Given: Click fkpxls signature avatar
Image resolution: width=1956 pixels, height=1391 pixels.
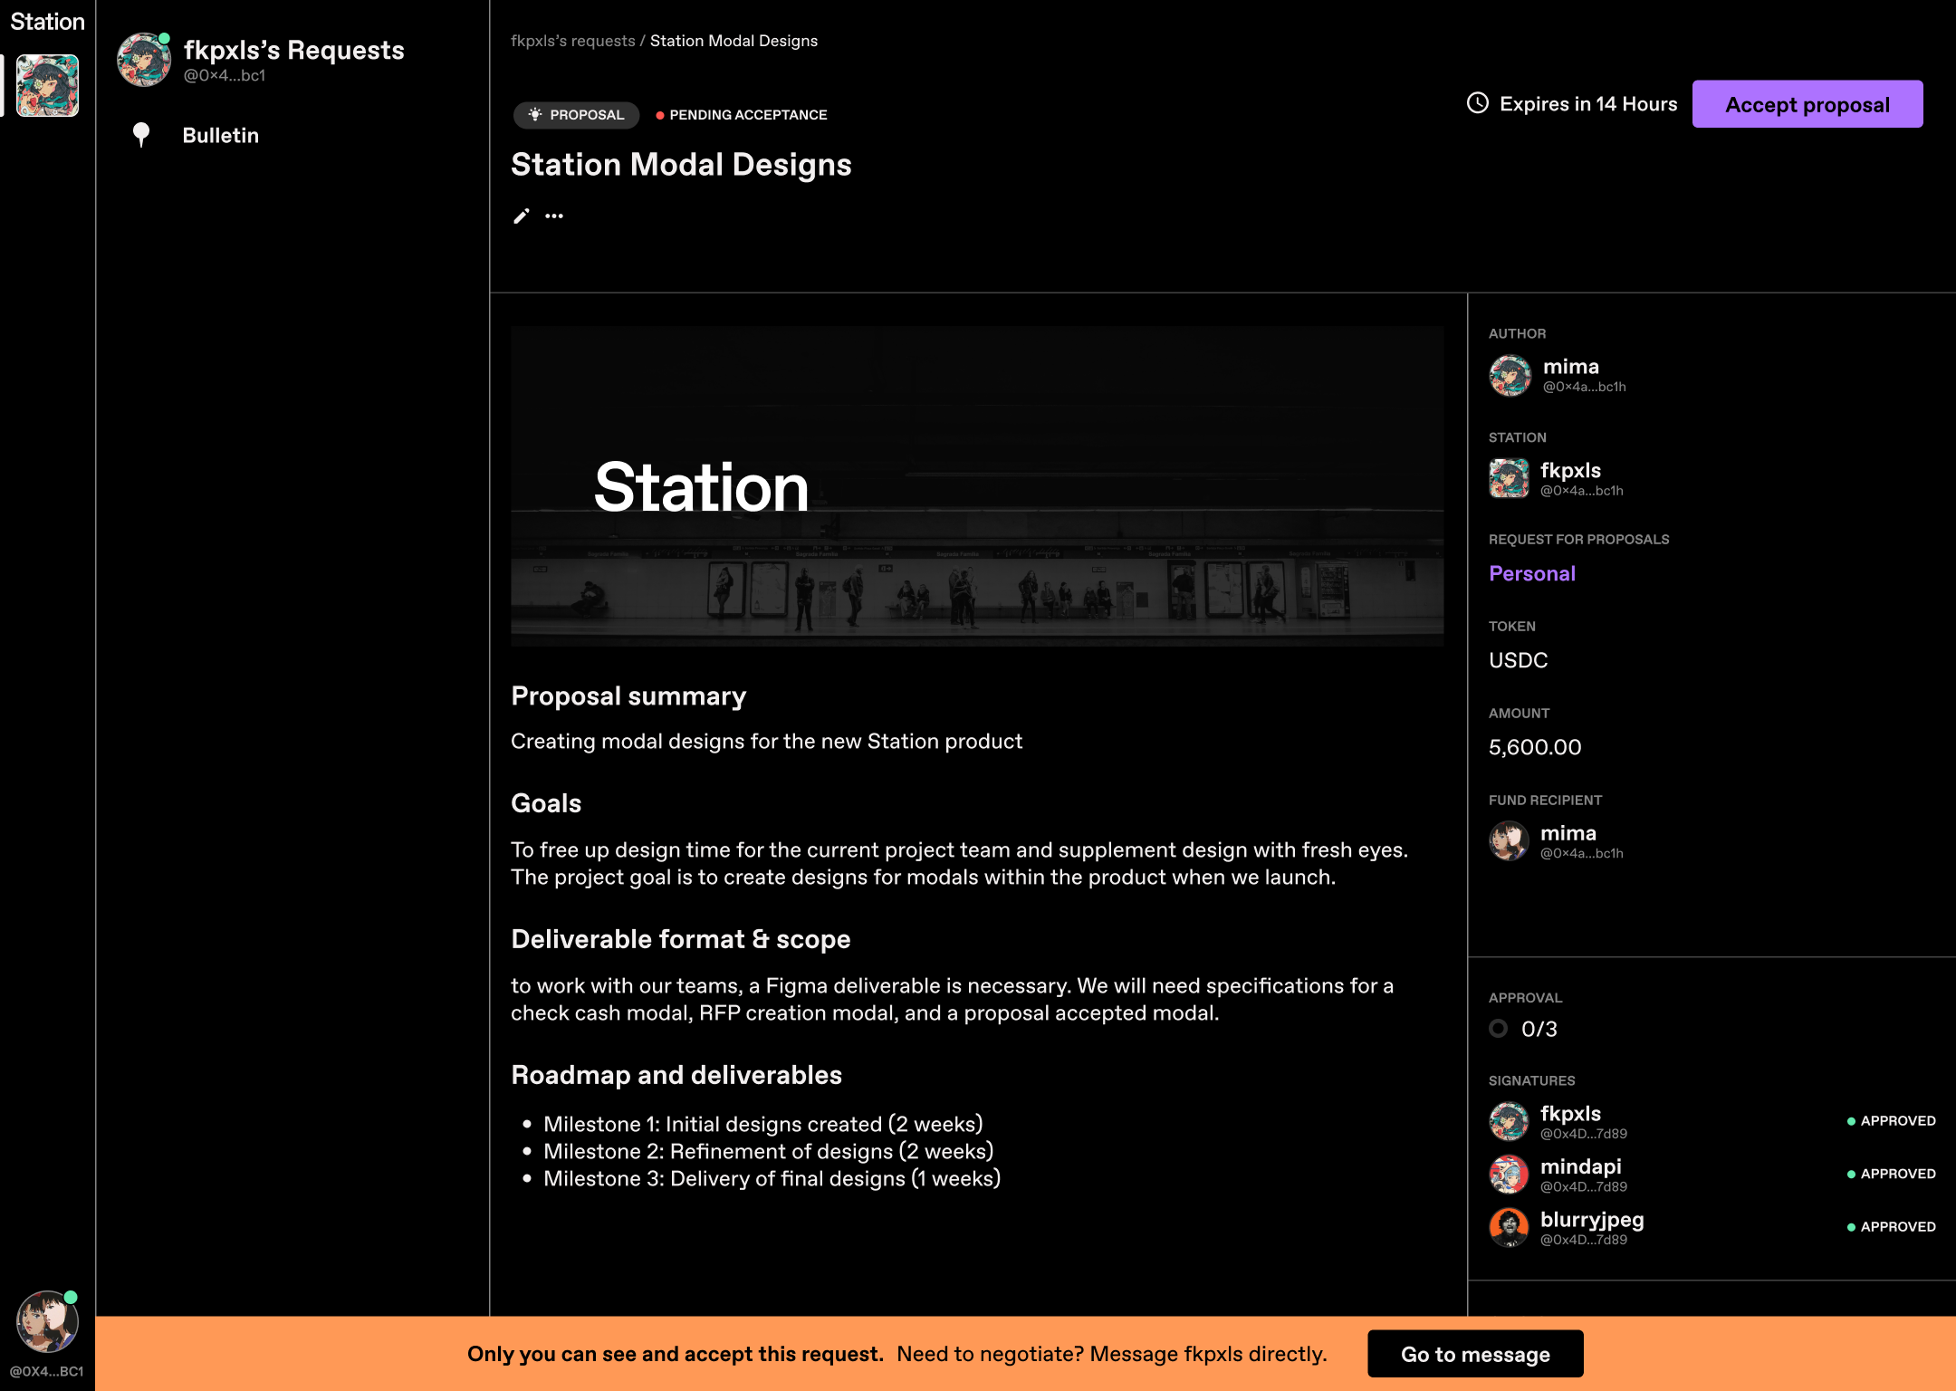Looking at the screenshot, I should pos(1509,1121).
